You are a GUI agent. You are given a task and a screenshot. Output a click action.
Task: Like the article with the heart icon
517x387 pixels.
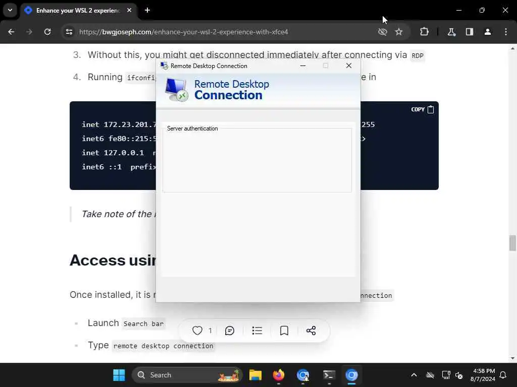coord(197,331)
